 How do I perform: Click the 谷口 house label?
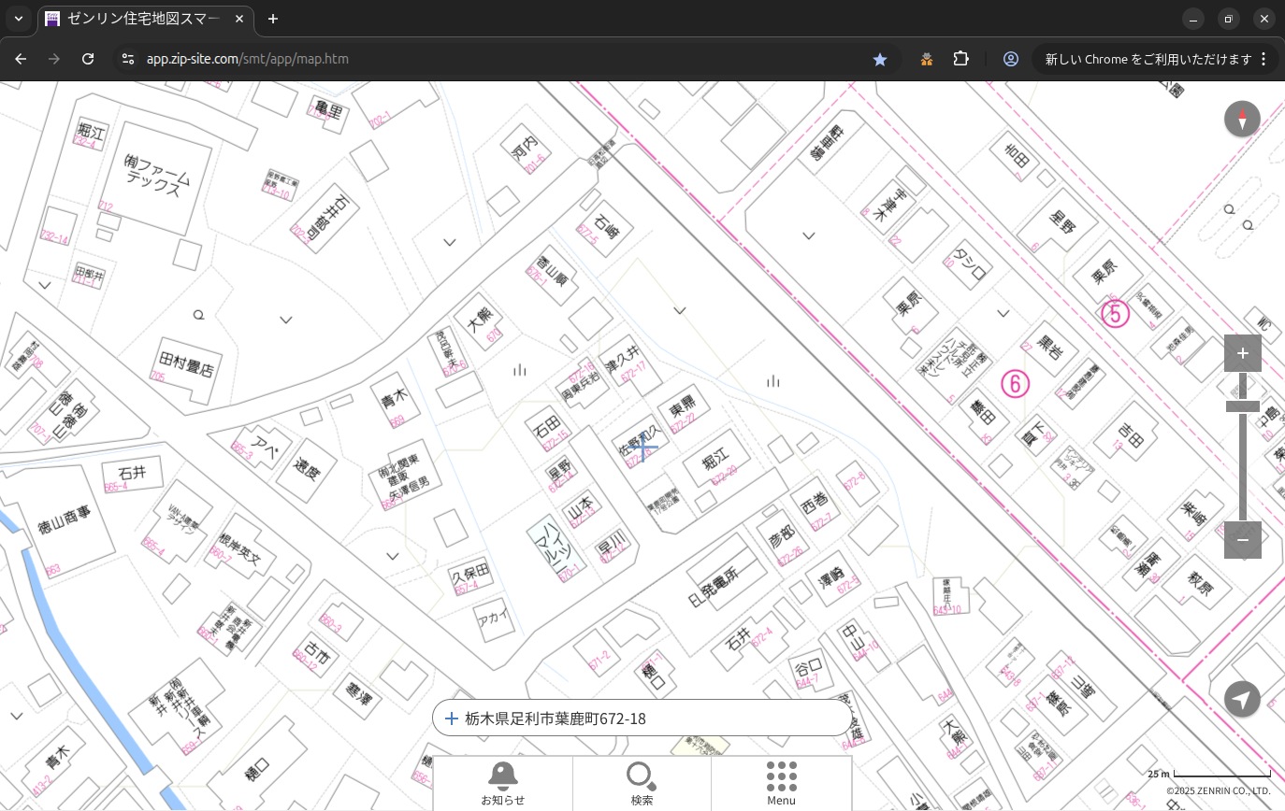tap(808, 668)
